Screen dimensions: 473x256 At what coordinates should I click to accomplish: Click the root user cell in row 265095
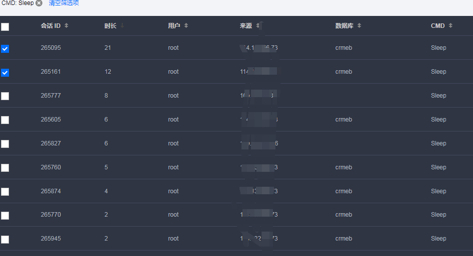click(174, 48)
